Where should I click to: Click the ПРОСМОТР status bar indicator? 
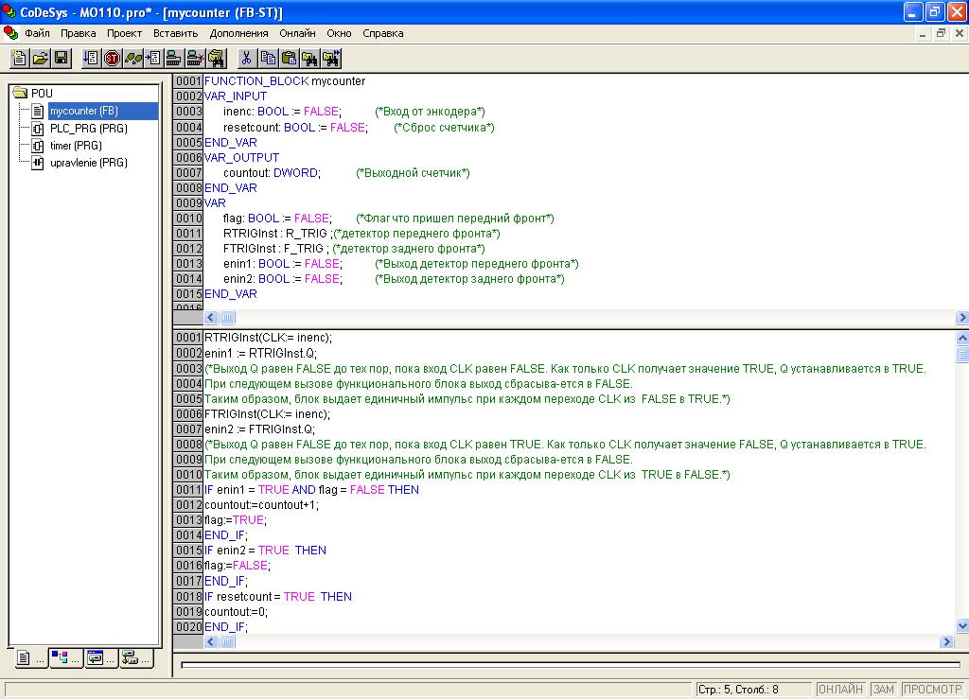click(932, 689)
